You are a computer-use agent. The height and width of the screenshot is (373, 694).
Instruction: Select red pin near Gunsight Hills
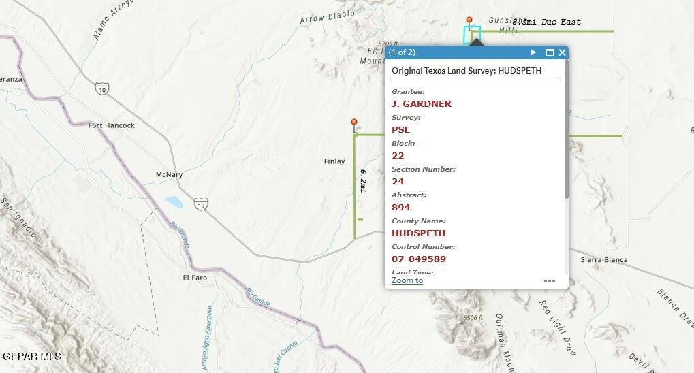point(469,21)
